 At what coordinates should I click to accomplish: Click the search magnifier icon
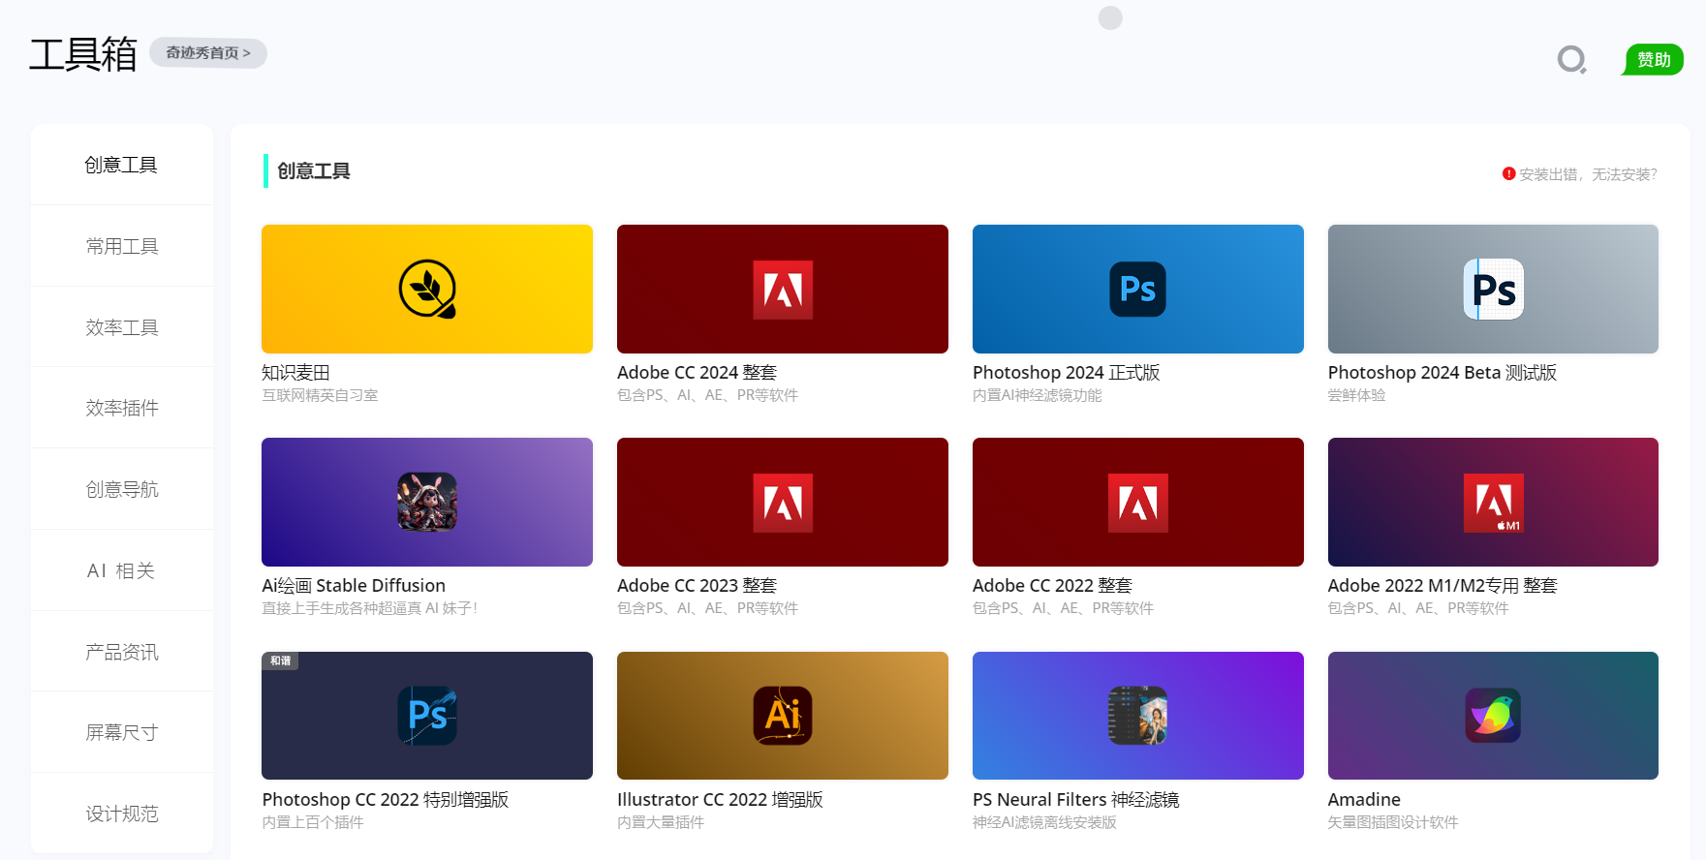(1571, 60)
